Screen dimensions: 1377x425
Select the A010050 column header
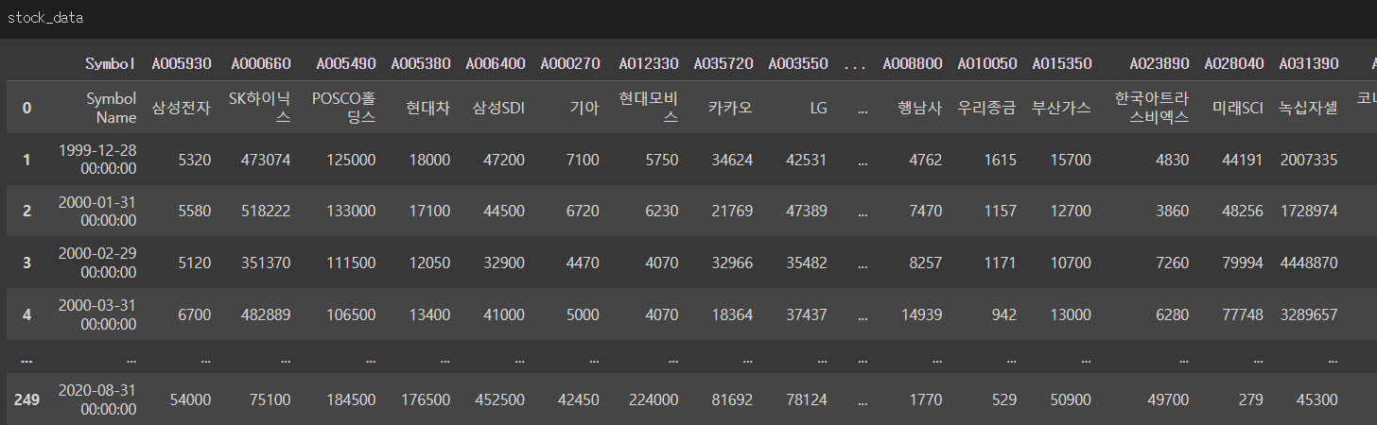click(x=987, y=63)
